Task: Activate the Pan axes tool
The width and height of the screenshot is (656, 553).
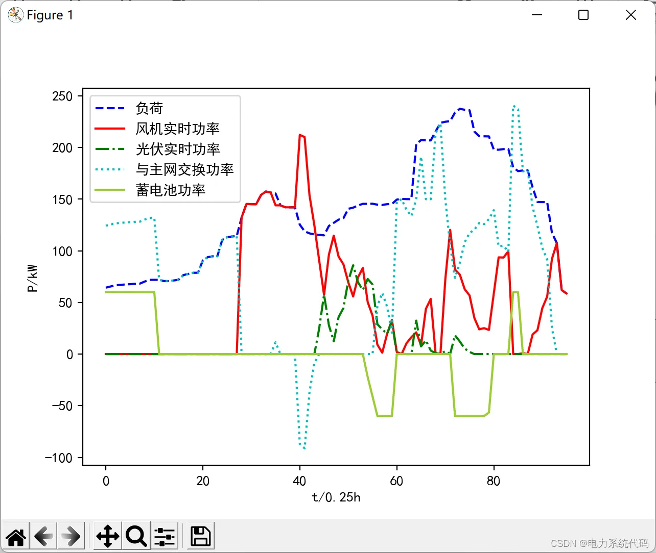Action: (107, 536)
